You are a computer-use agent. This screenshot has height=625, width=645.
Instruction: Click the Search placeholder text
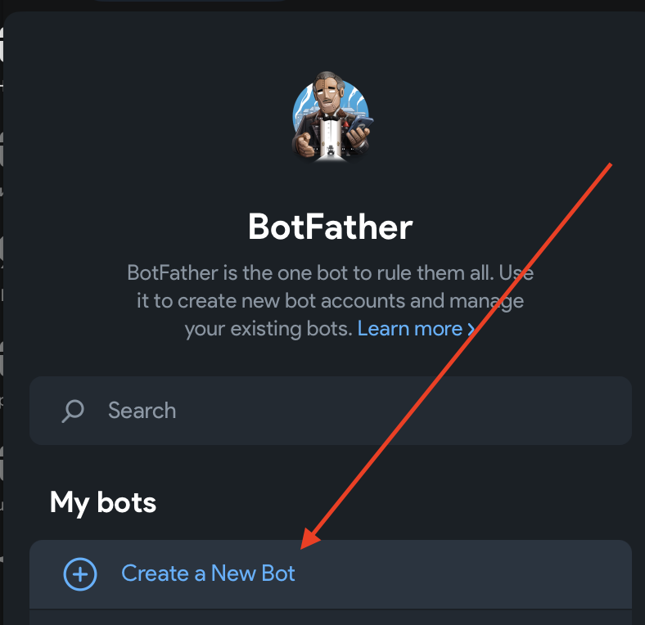pos(142,410)
